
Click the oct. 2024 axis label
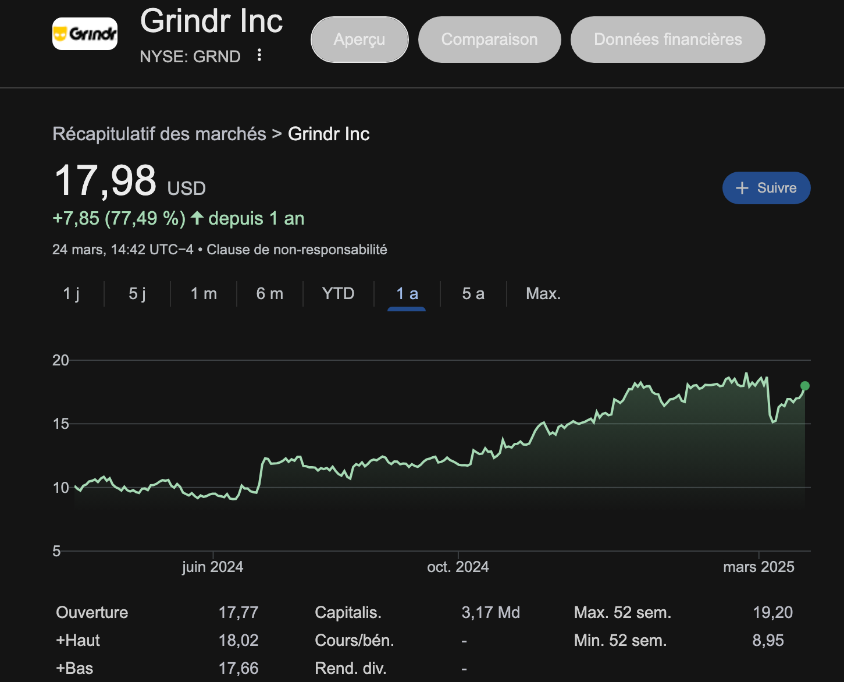tap(458, 567)
